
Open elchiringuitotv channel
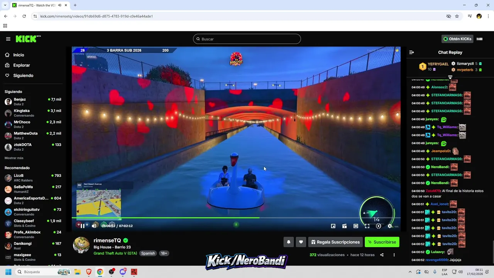click(x=33, y=212)
